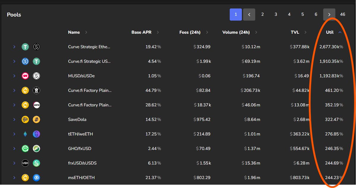Expand the Curve.fi Strategic US... pool row
The height and width of the screenshot is (188, 356).
click(14, 61)
